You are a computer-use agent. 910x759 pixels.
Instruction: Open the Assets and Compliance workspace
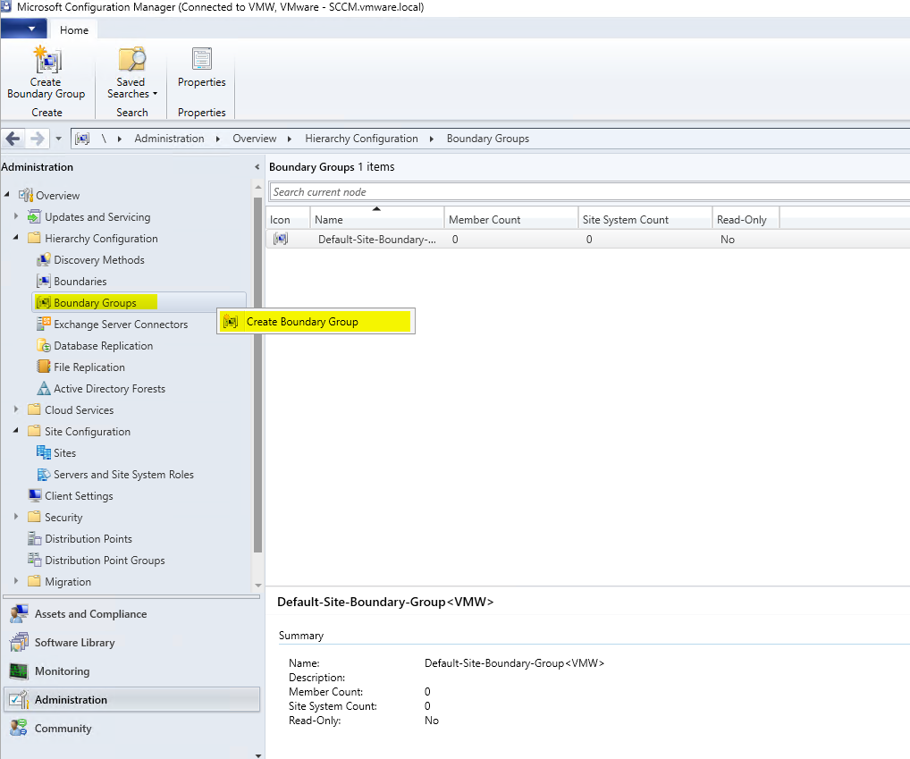(x=90, y=614)
